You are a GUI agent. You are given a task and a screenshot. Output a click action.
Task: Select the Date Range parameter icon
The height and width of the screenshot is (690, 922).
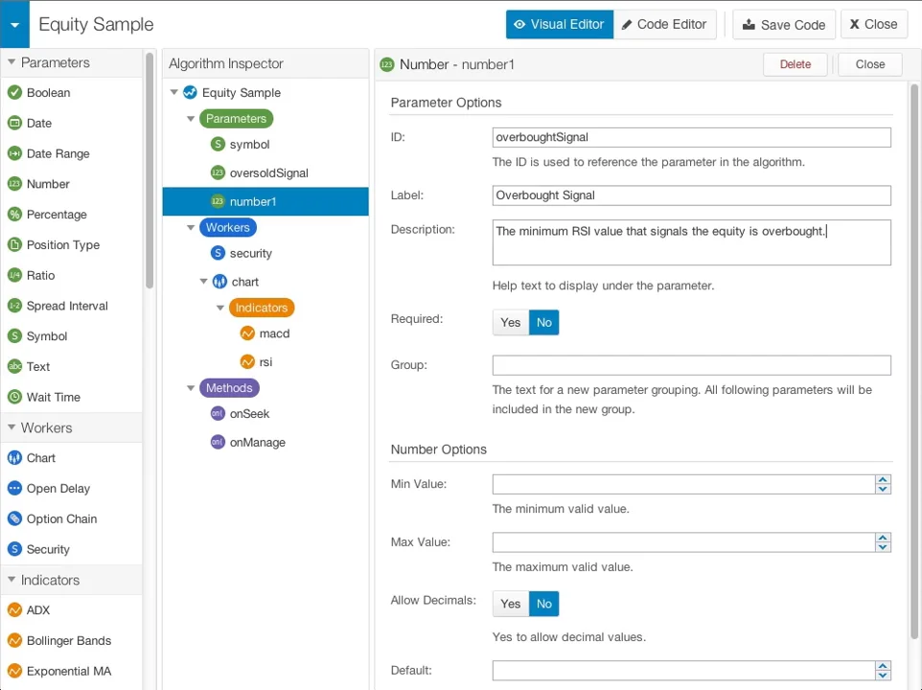pyautogui.click(x=14, y=153)
